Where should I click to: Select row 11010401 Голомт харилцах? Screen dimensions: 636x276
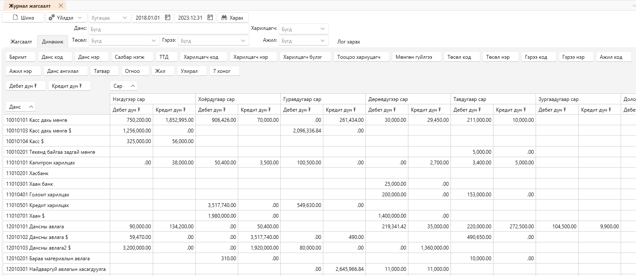tap(57, 195)
